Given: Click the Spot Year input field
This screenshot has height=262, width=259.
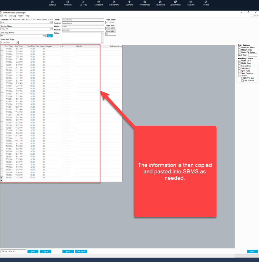Looking at the screenshot, I should coord(253,55).
